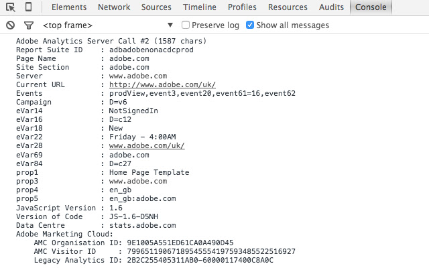The height and width of the screenshot is (268, 429).
Task: Click the console filter funnel icon
Action: (x=29, y=25)
